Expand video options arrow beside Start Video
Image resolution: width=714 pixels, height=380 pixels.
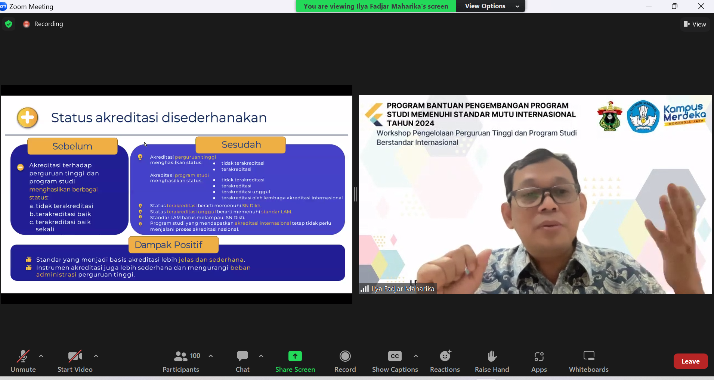click(x=96, y=356)
